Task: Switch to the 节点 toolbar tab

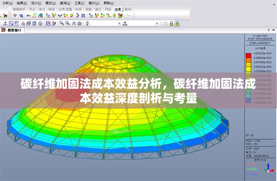Action: pos(32,9)
